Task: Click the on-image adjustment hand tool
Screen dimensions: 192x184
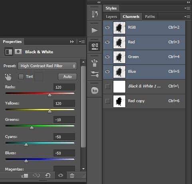Action: (x=8, y=77)
